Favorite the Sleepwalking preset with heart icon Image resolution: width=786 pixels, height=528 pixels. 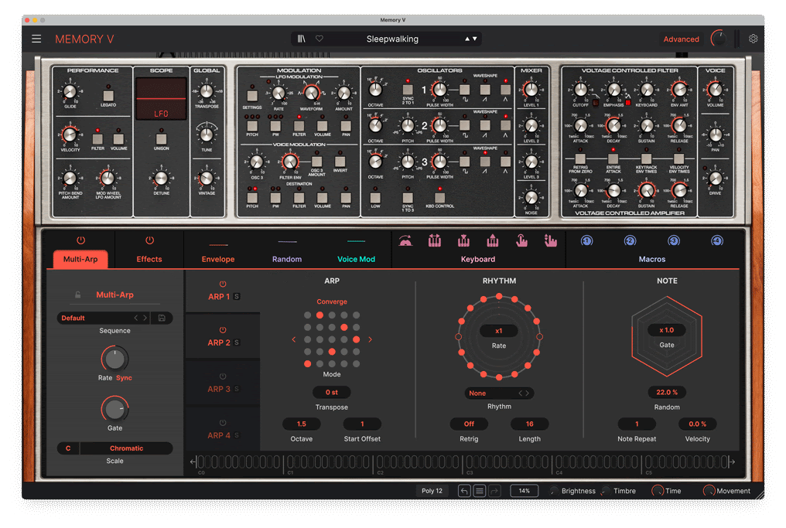click(320, 39)
